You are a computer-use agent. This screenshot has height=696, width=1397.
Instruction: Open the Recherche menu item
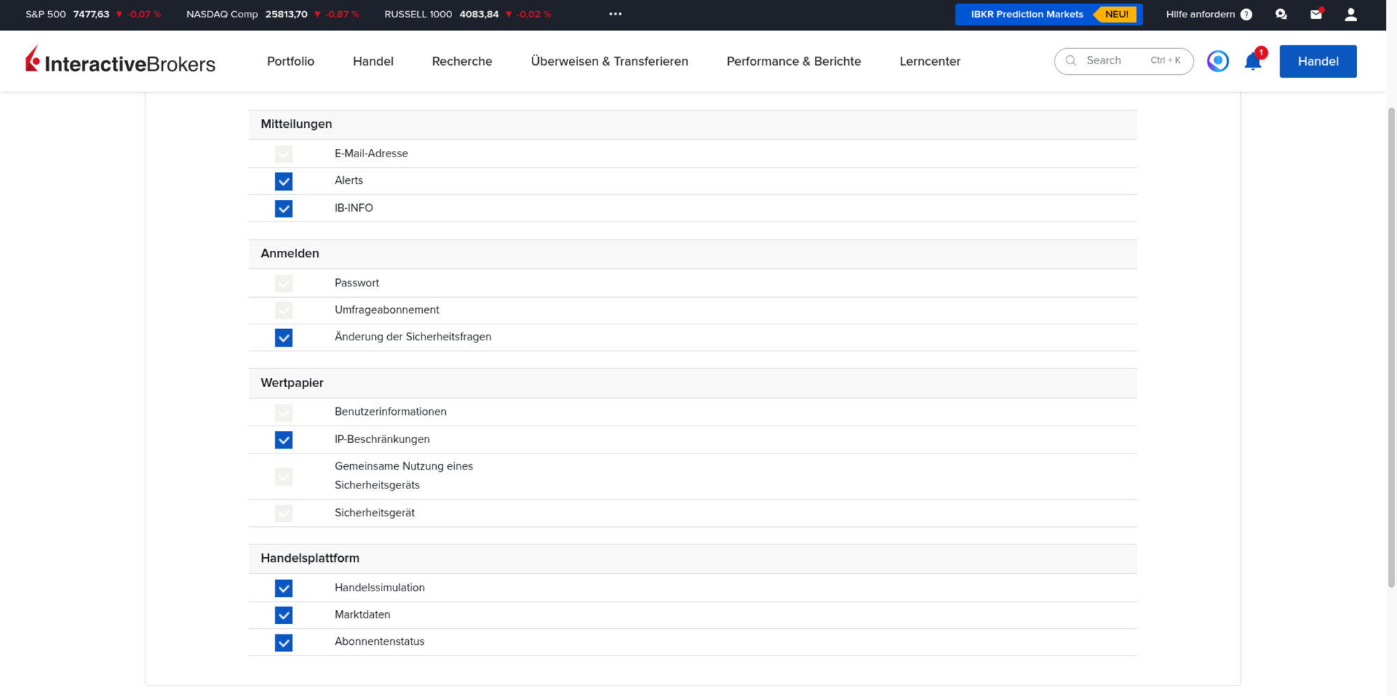pyautogui.click(x=462, y=61)
